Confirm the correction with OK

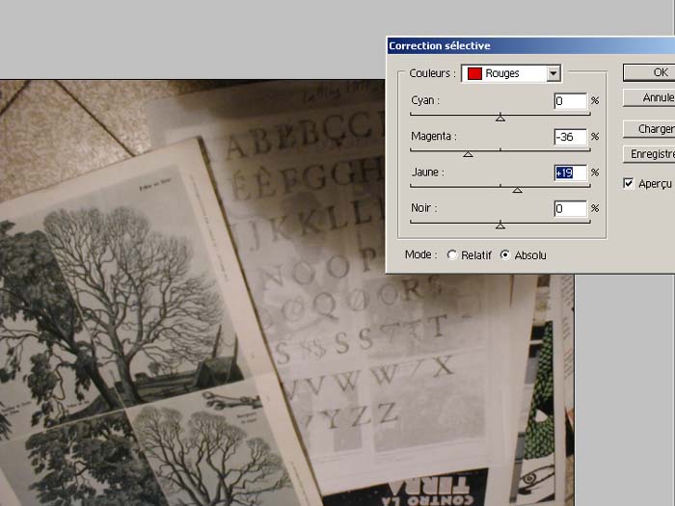649,72
